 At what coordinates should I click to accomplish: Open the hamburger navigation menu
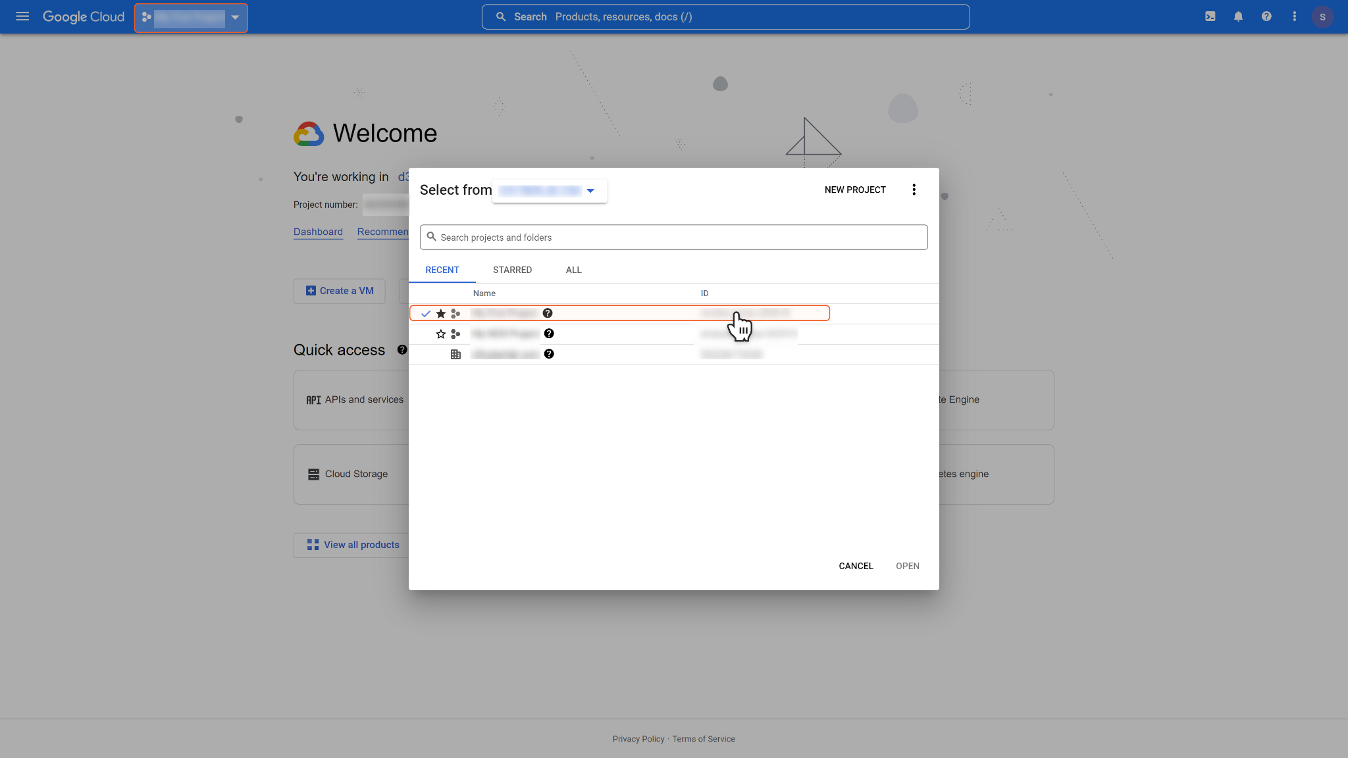[22, 16]
